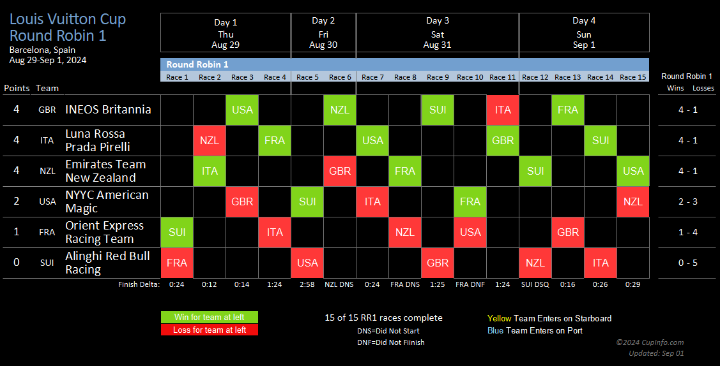Viewport: 720px width, 366px height.
Task: Click green USA cell in Emirates Team New Zealand row
Action: coord(633,172)
